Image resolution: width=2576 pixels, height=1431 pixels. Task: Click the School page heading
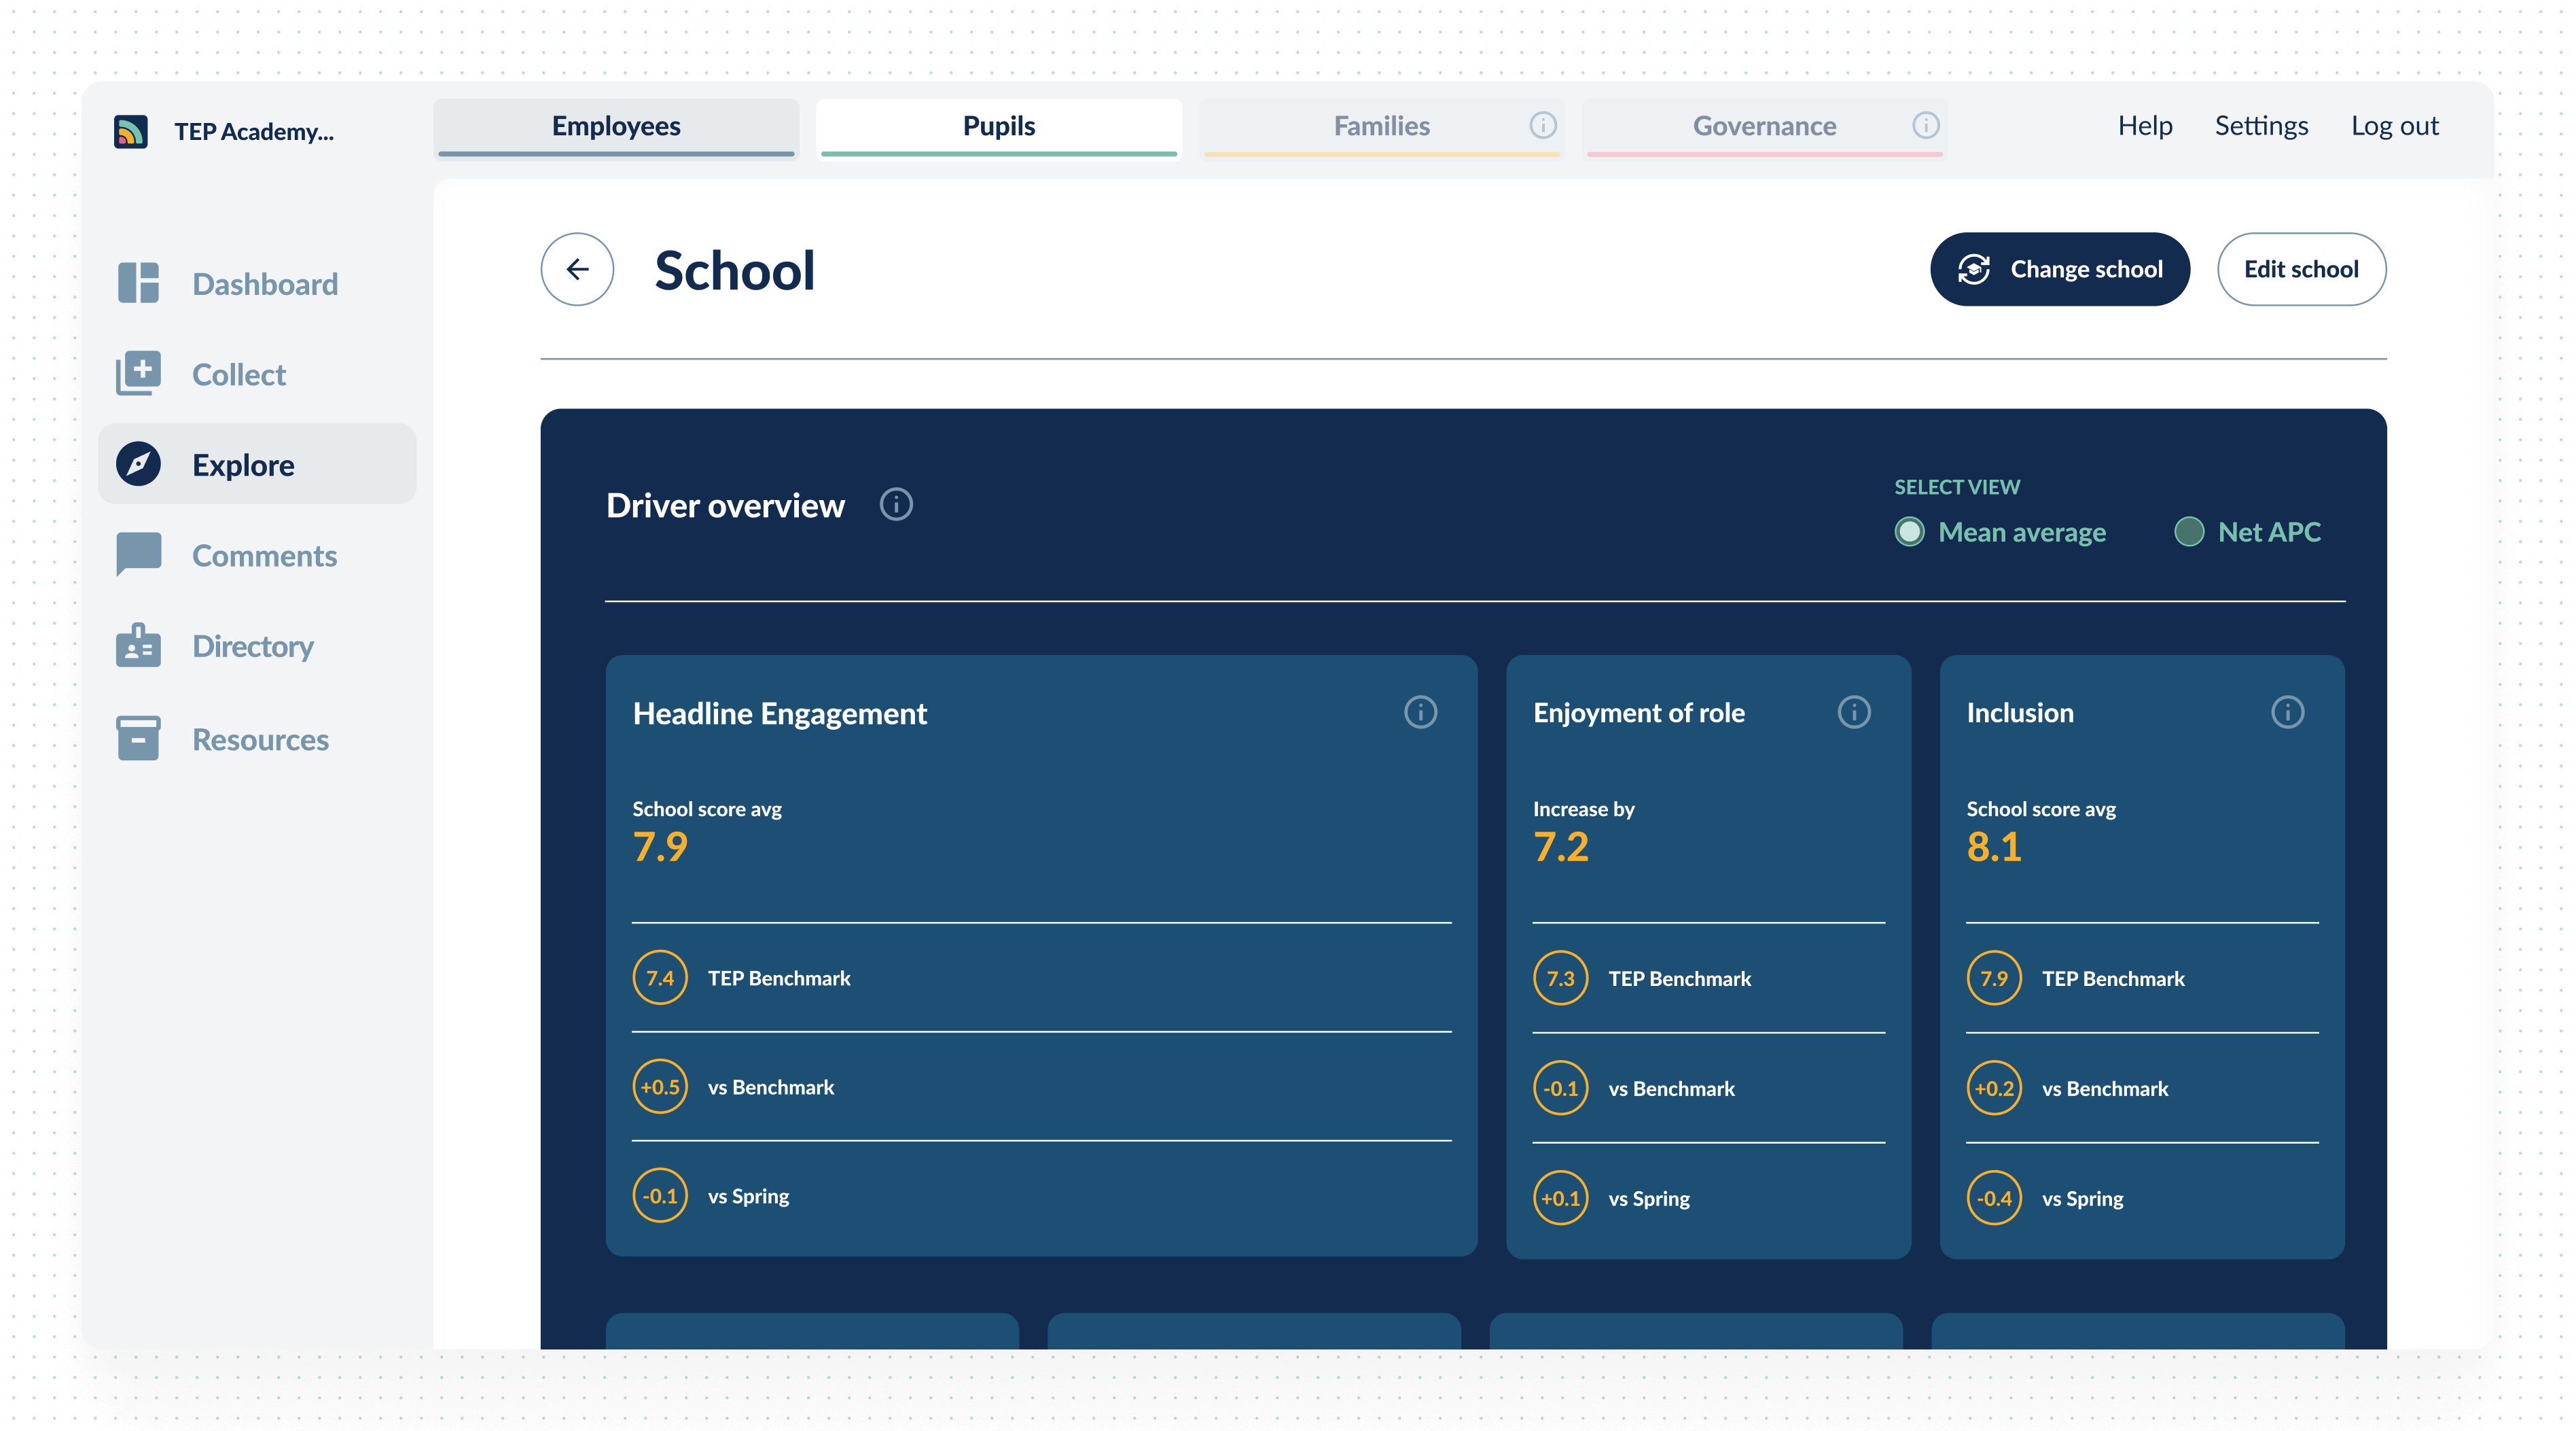pos(735,271)
